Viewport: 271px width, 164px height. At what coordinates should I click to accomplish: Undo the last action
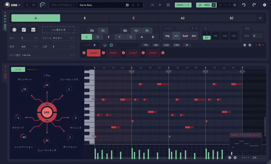pos(244,5)
